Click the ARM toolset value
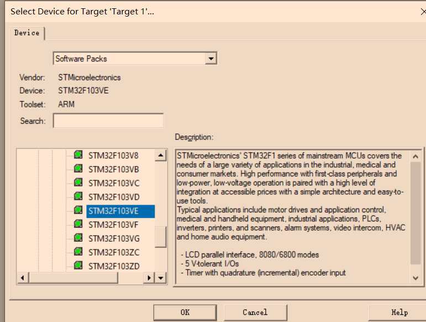This screenshot has width=426, height=322. pyautogui.click(x=66, y=104)
